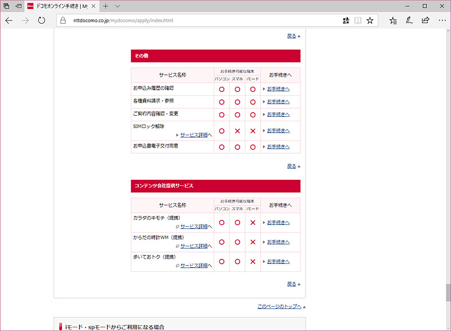
Task: Click the scrollbar up arrow
Action: click(448, 31)
